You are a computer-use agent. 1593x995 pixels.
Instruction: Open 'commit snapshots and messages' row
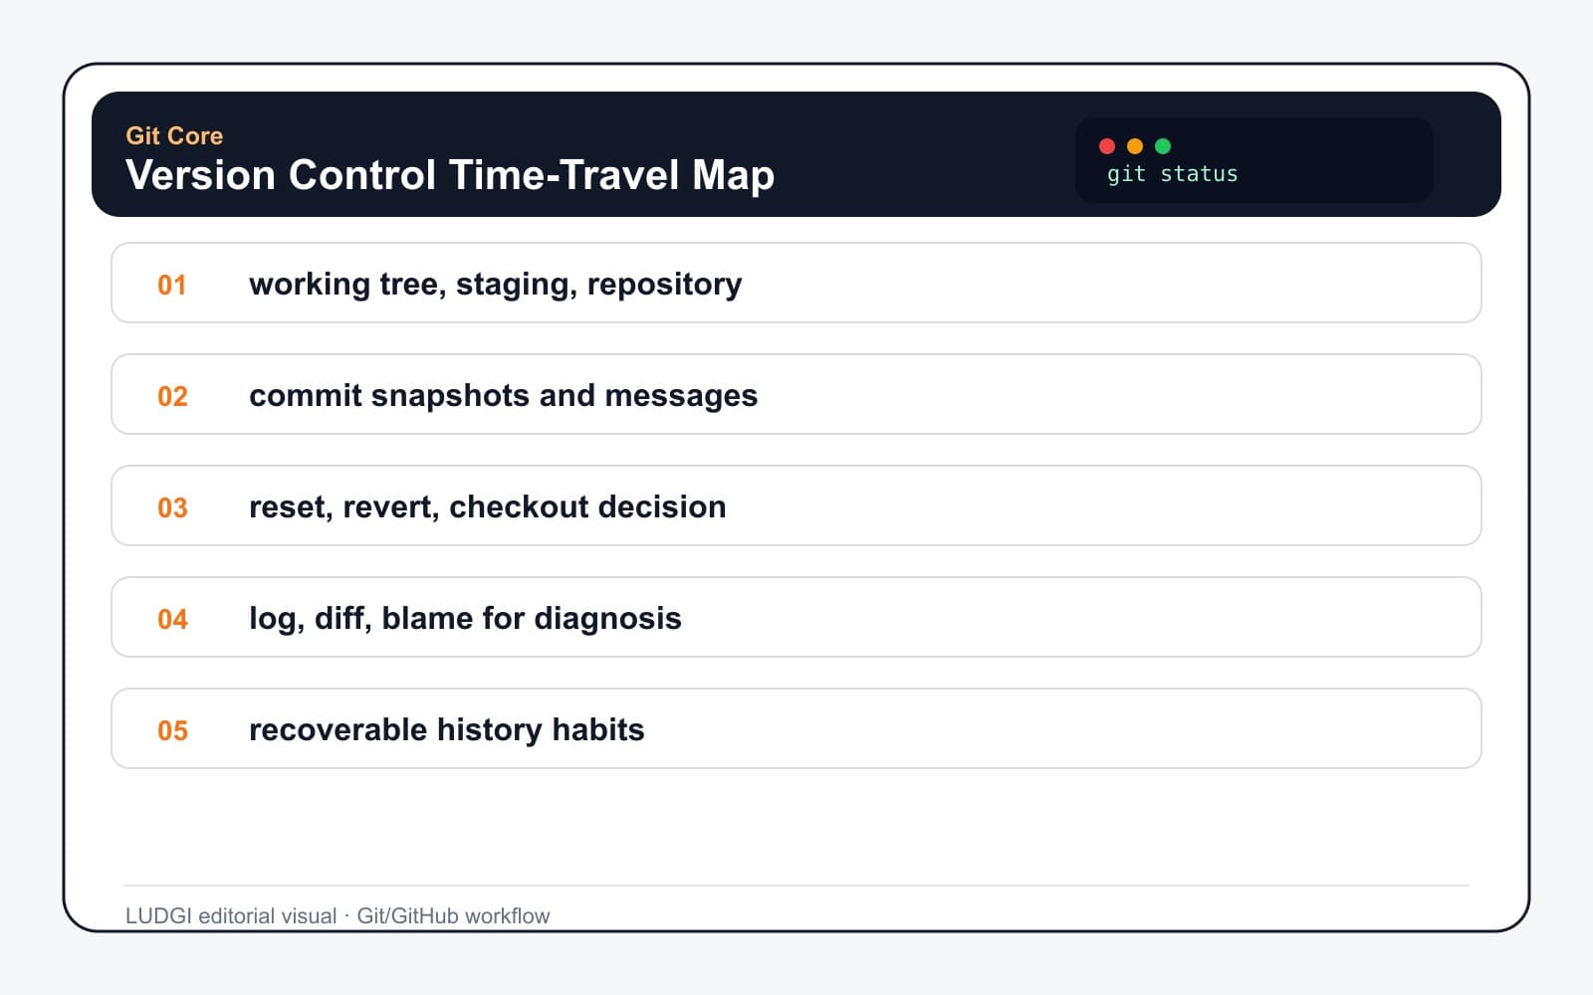tap(796, 394)
